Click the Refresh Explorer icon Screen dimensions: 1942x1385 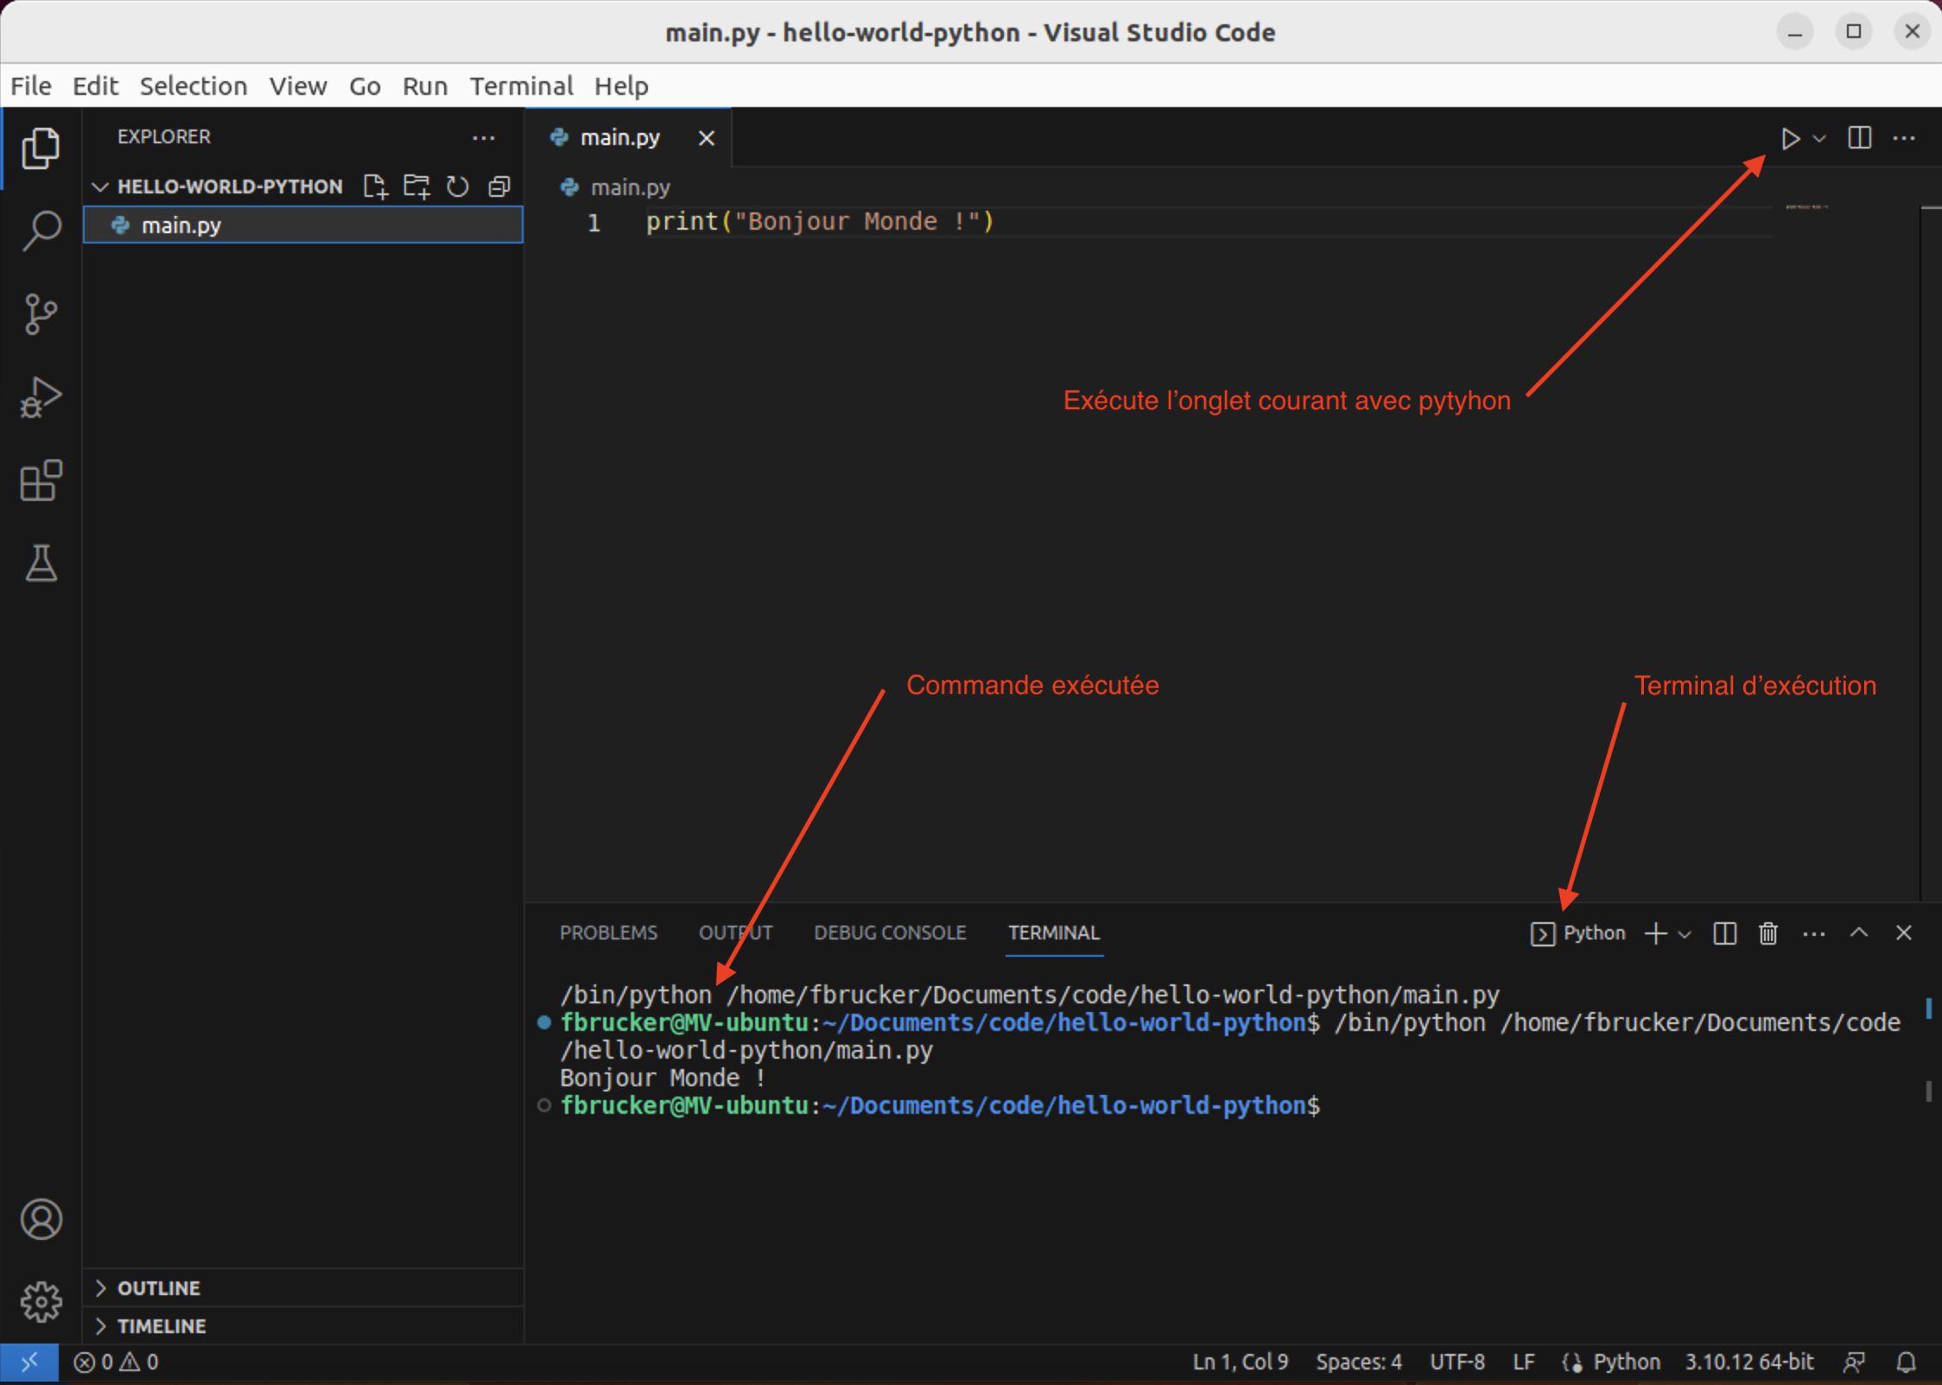pos(458,187)
